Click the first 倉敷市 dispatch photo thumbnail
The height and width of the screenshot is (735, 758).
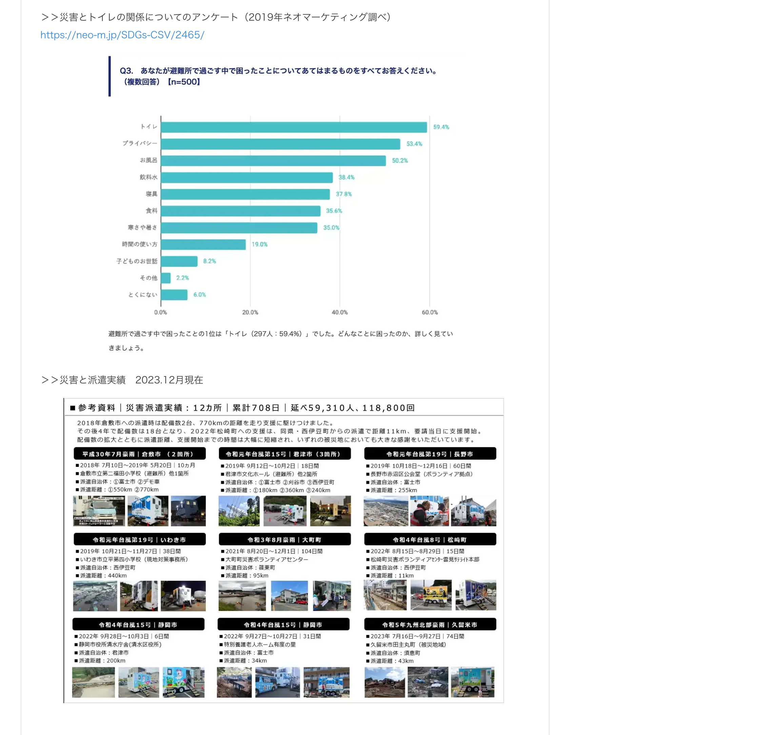pyautogui.click(x=99, y=511)
